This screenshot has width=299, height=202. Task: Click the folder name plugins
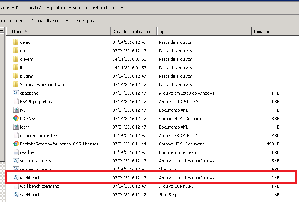tap(26, 76)
